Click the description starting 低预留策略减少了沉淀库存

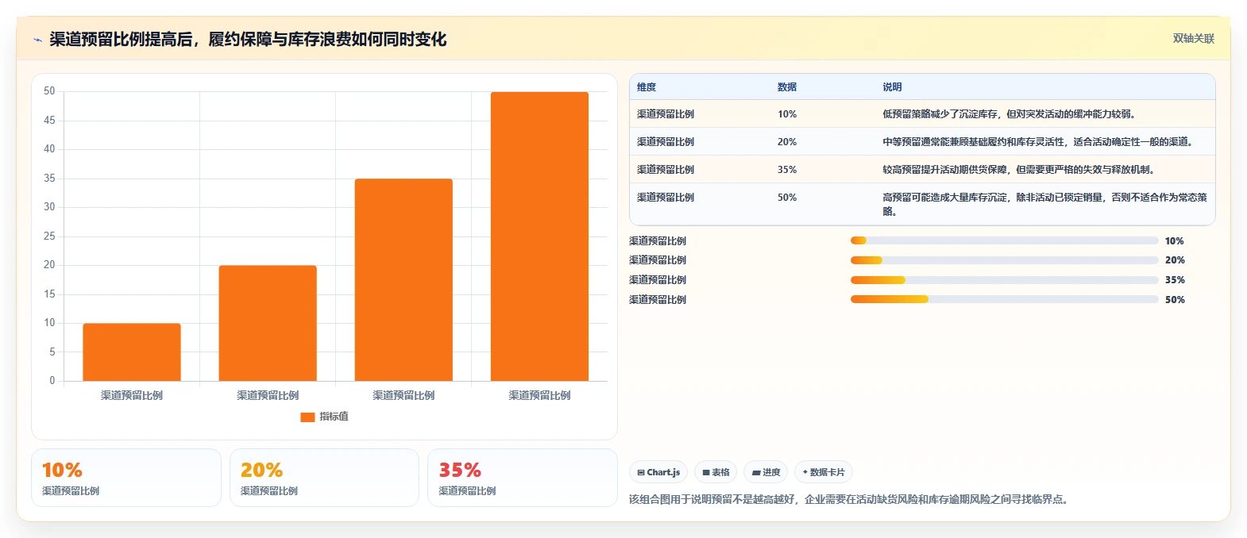1010,114
